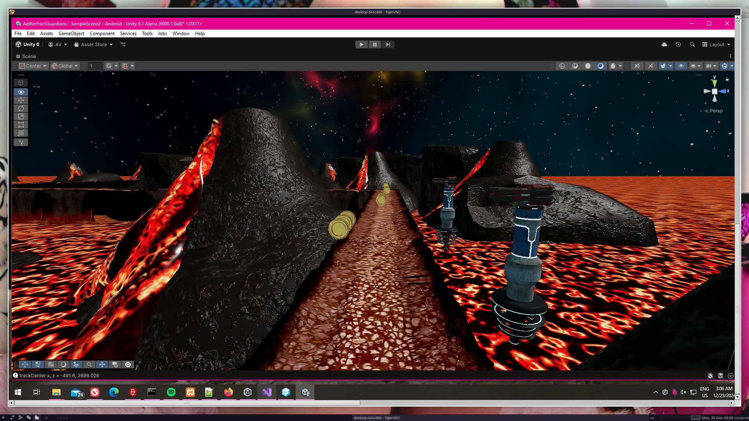
Task: Expand the Center pivot mode dropdown
Action: (33, 66)
